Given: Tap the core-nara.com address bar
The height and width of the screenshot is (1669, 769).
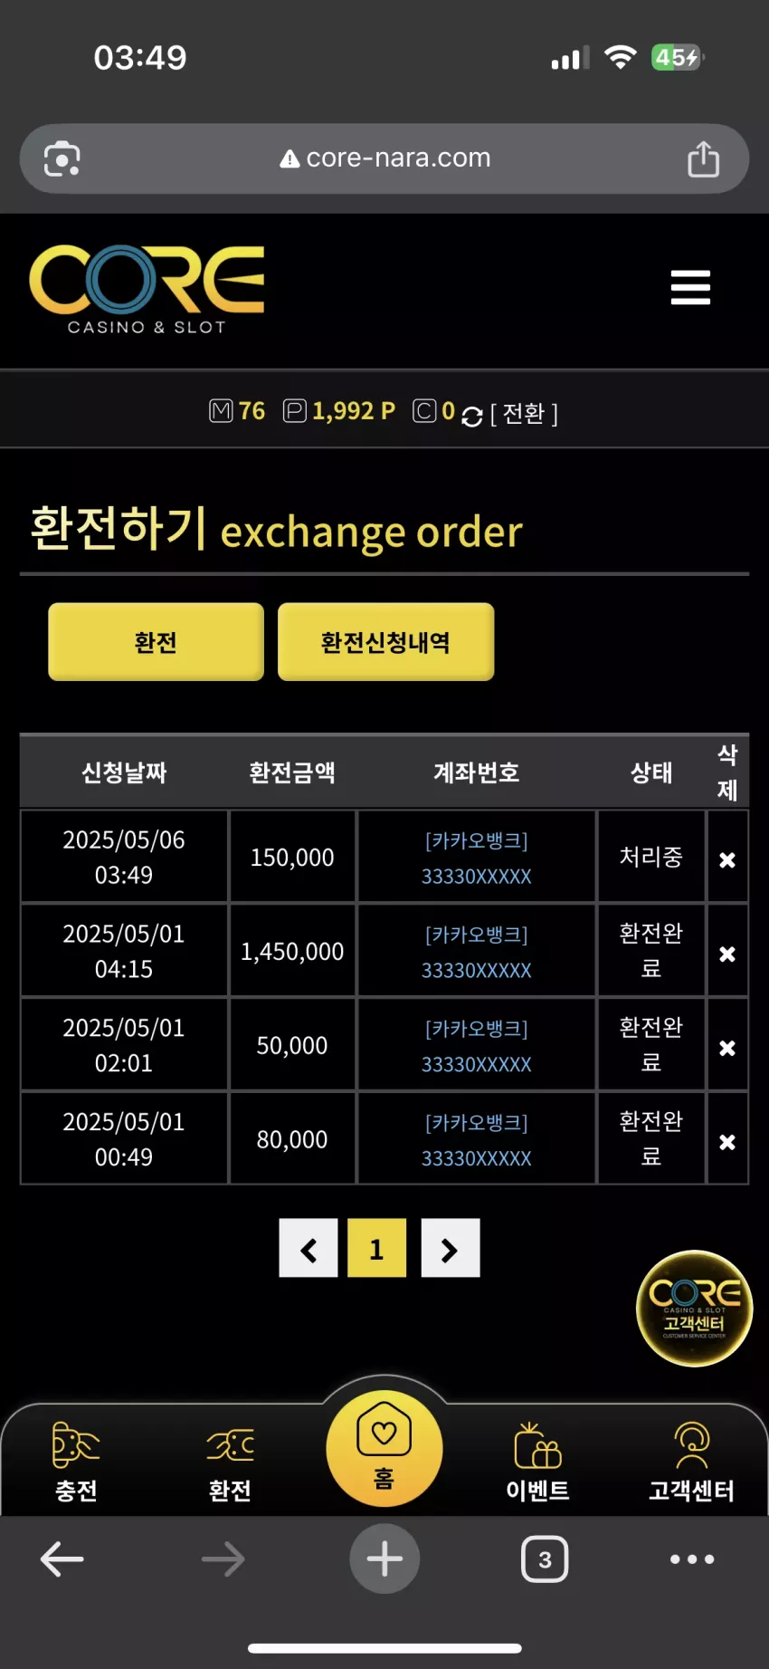Looking at the screenshot, I should click(x=384, y=158).
